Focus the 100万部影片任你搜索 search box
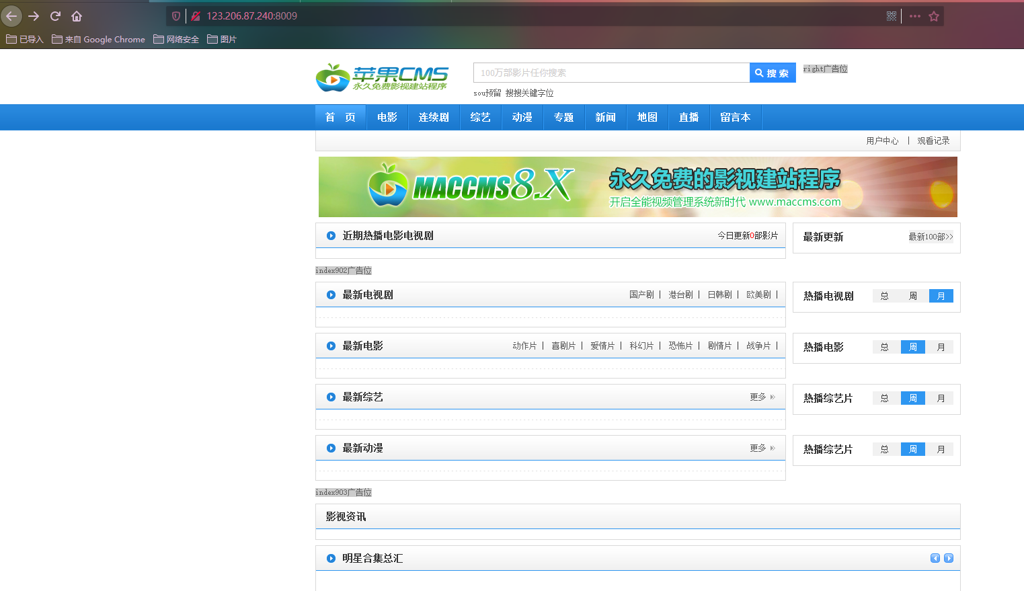This screenshot has height=591, width=1024. 611,73
